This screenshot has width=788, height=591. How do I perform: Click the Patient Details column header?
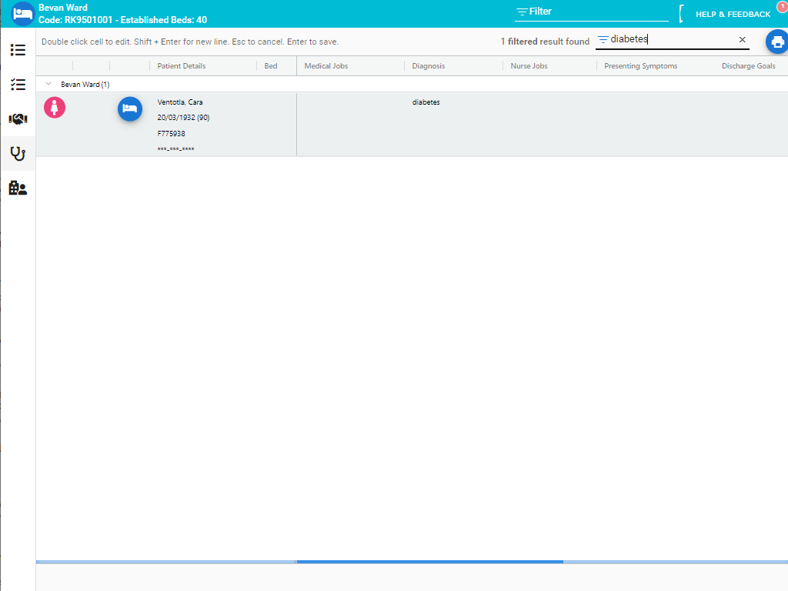(x=182, y=66)
